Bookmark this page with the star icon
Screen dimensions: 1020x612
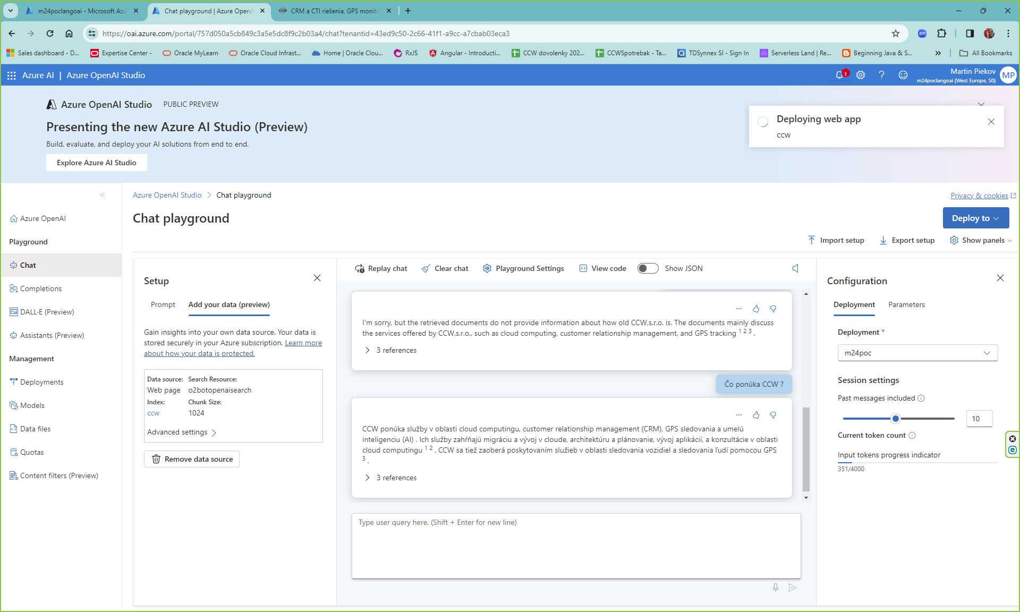[x=896, y=33]
